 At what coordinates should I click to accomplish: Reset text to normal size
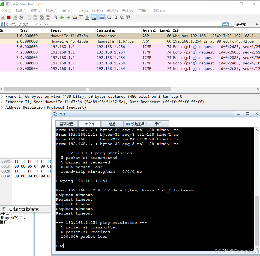click(122, 17)
